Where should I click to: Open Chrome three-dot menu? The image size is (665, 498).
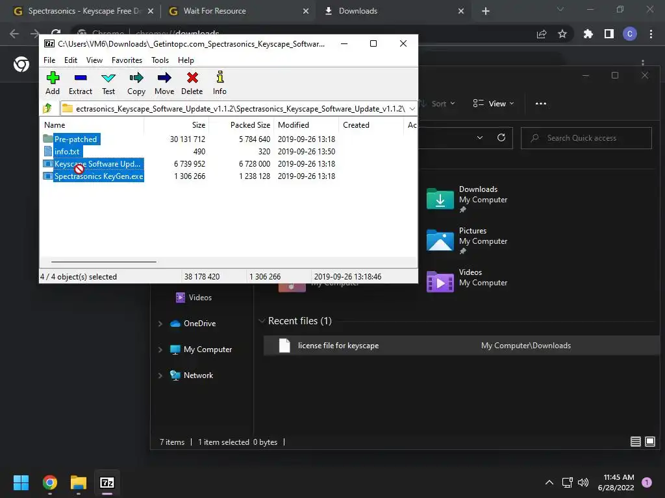[651, 34]
